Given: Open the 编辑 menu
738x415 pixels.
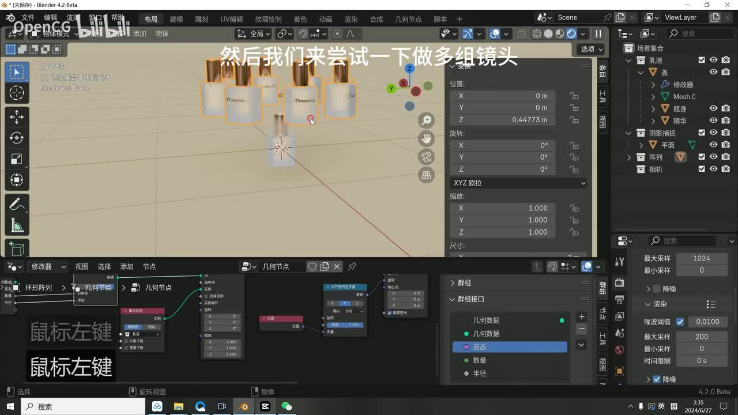Looking at the screenshot, I should (x=51, y=18).
